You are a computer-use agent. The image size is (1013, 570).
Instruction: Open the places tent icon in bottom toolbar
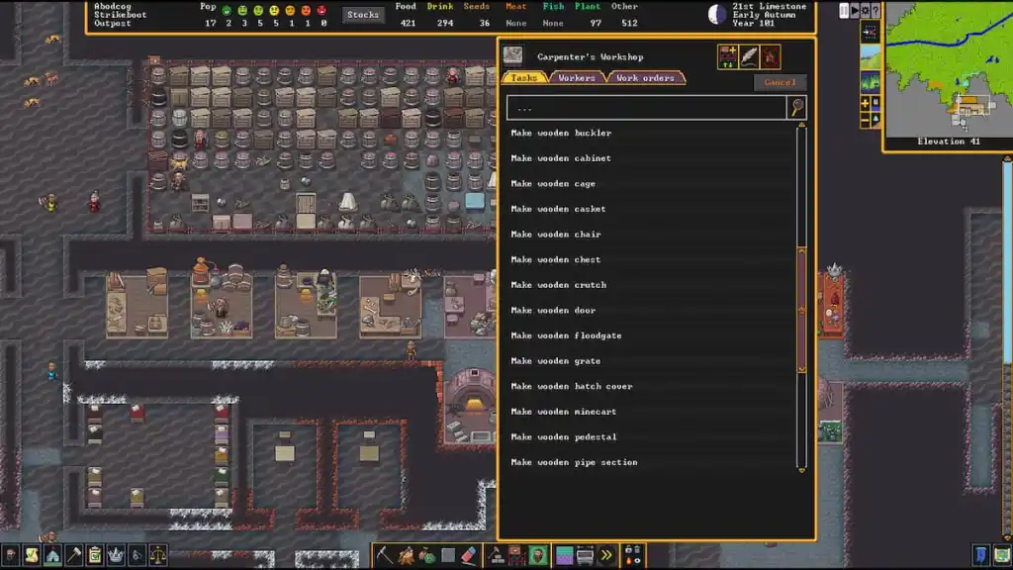tap(52, 555)
